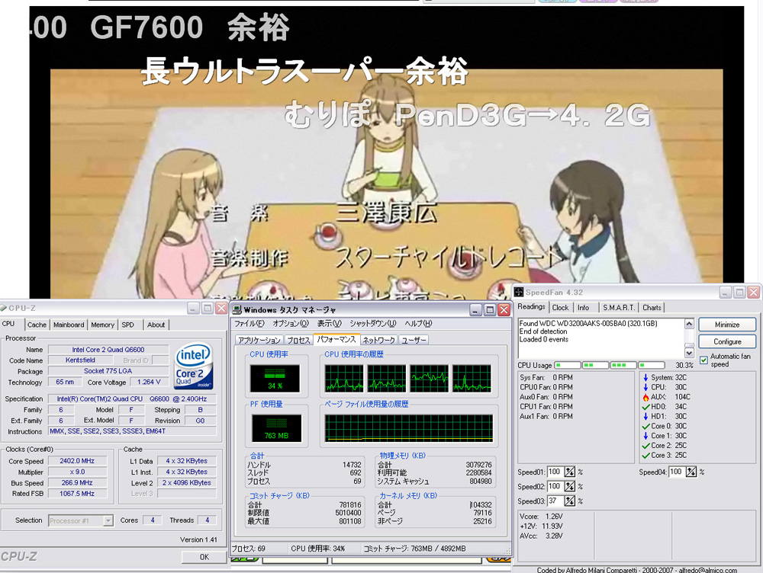
Task: Click the Configure button in SpeedFan
Action: point(727,341)
